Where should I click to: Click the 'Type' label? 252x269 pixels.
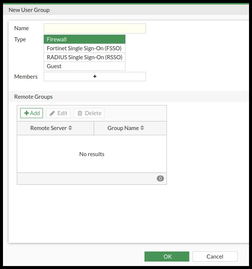[20, 39]
